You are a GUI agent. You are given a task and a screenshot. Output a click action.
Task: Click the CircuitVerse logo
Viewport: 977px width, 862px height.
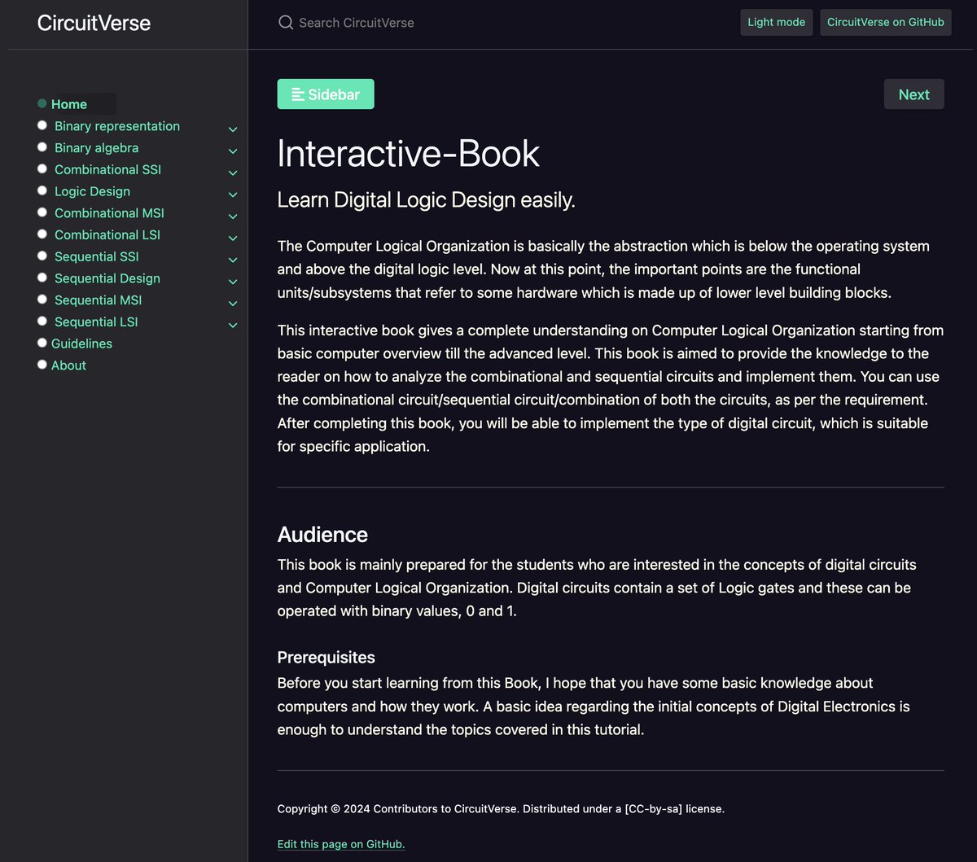(x=93, y=23)
